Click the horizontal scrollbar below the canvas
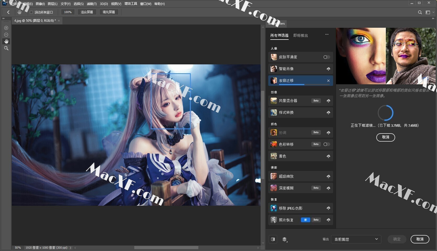The image size is (437, 251). pos(166,248)
